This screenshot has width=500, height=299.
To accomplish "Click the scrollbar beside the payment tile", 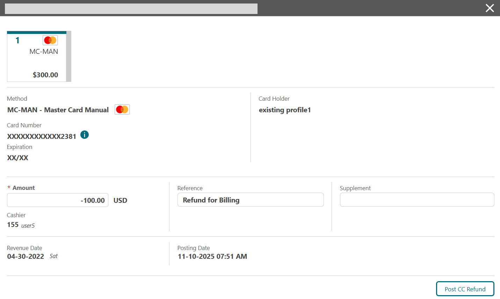I will 70,56.
